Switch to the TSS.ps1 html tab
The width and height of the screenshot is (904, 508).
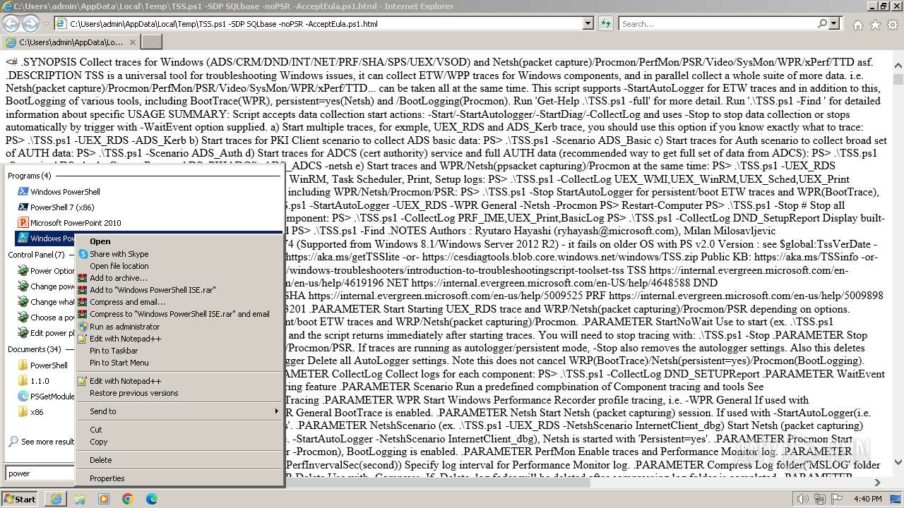click(71, 42)
